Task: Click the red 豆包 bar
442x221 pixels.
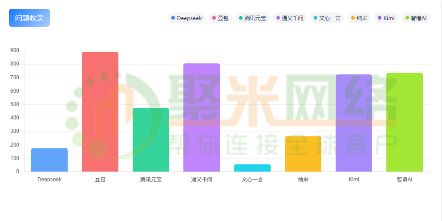Action: click(100, 112)
